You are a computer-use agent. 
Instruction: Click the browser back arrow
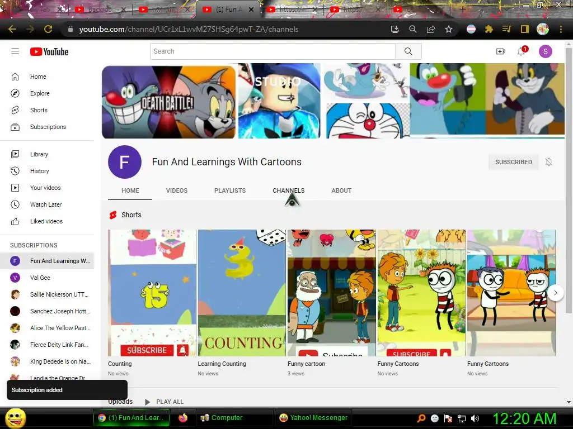pos(12,29)
